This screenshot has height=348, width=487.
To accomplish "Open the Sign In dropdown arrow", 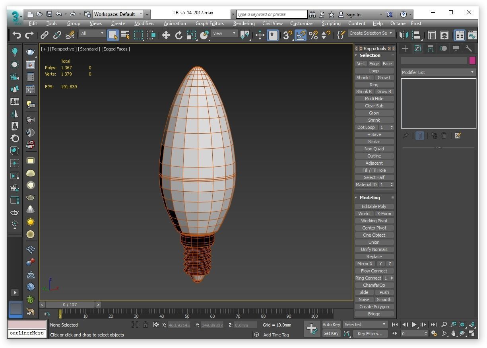I will (x=381, y=15).
